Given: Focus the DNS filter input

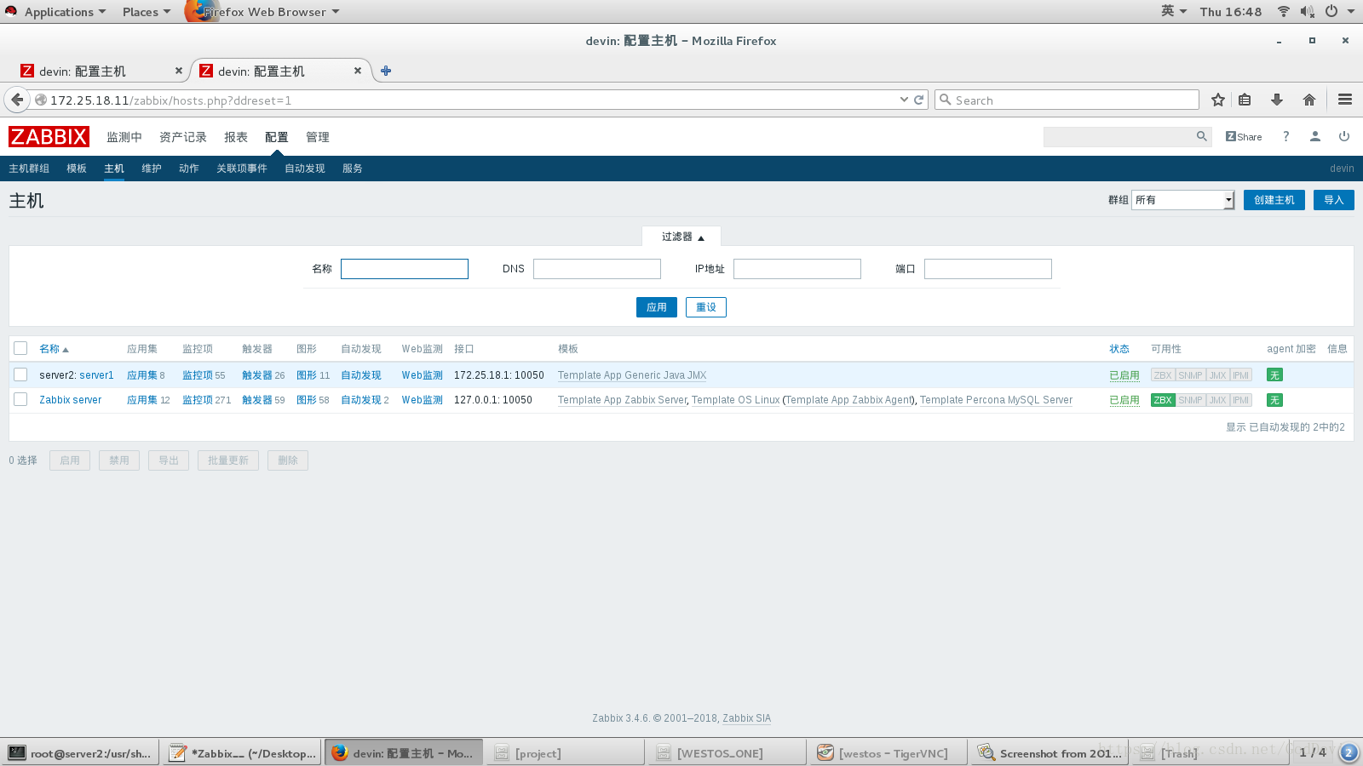Looking at the screenshot, I should (597, 269).
